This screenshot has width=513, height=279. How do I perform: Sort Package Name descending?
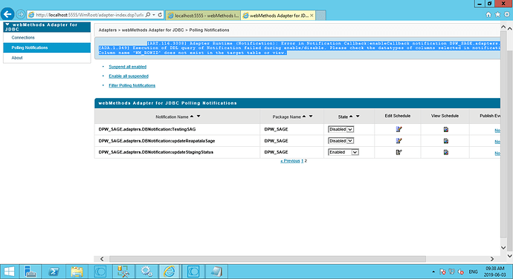click(x=311, y=116)
